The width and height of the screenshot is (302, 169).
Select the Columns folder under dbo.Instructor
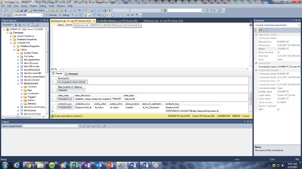(x=32, y=87)
